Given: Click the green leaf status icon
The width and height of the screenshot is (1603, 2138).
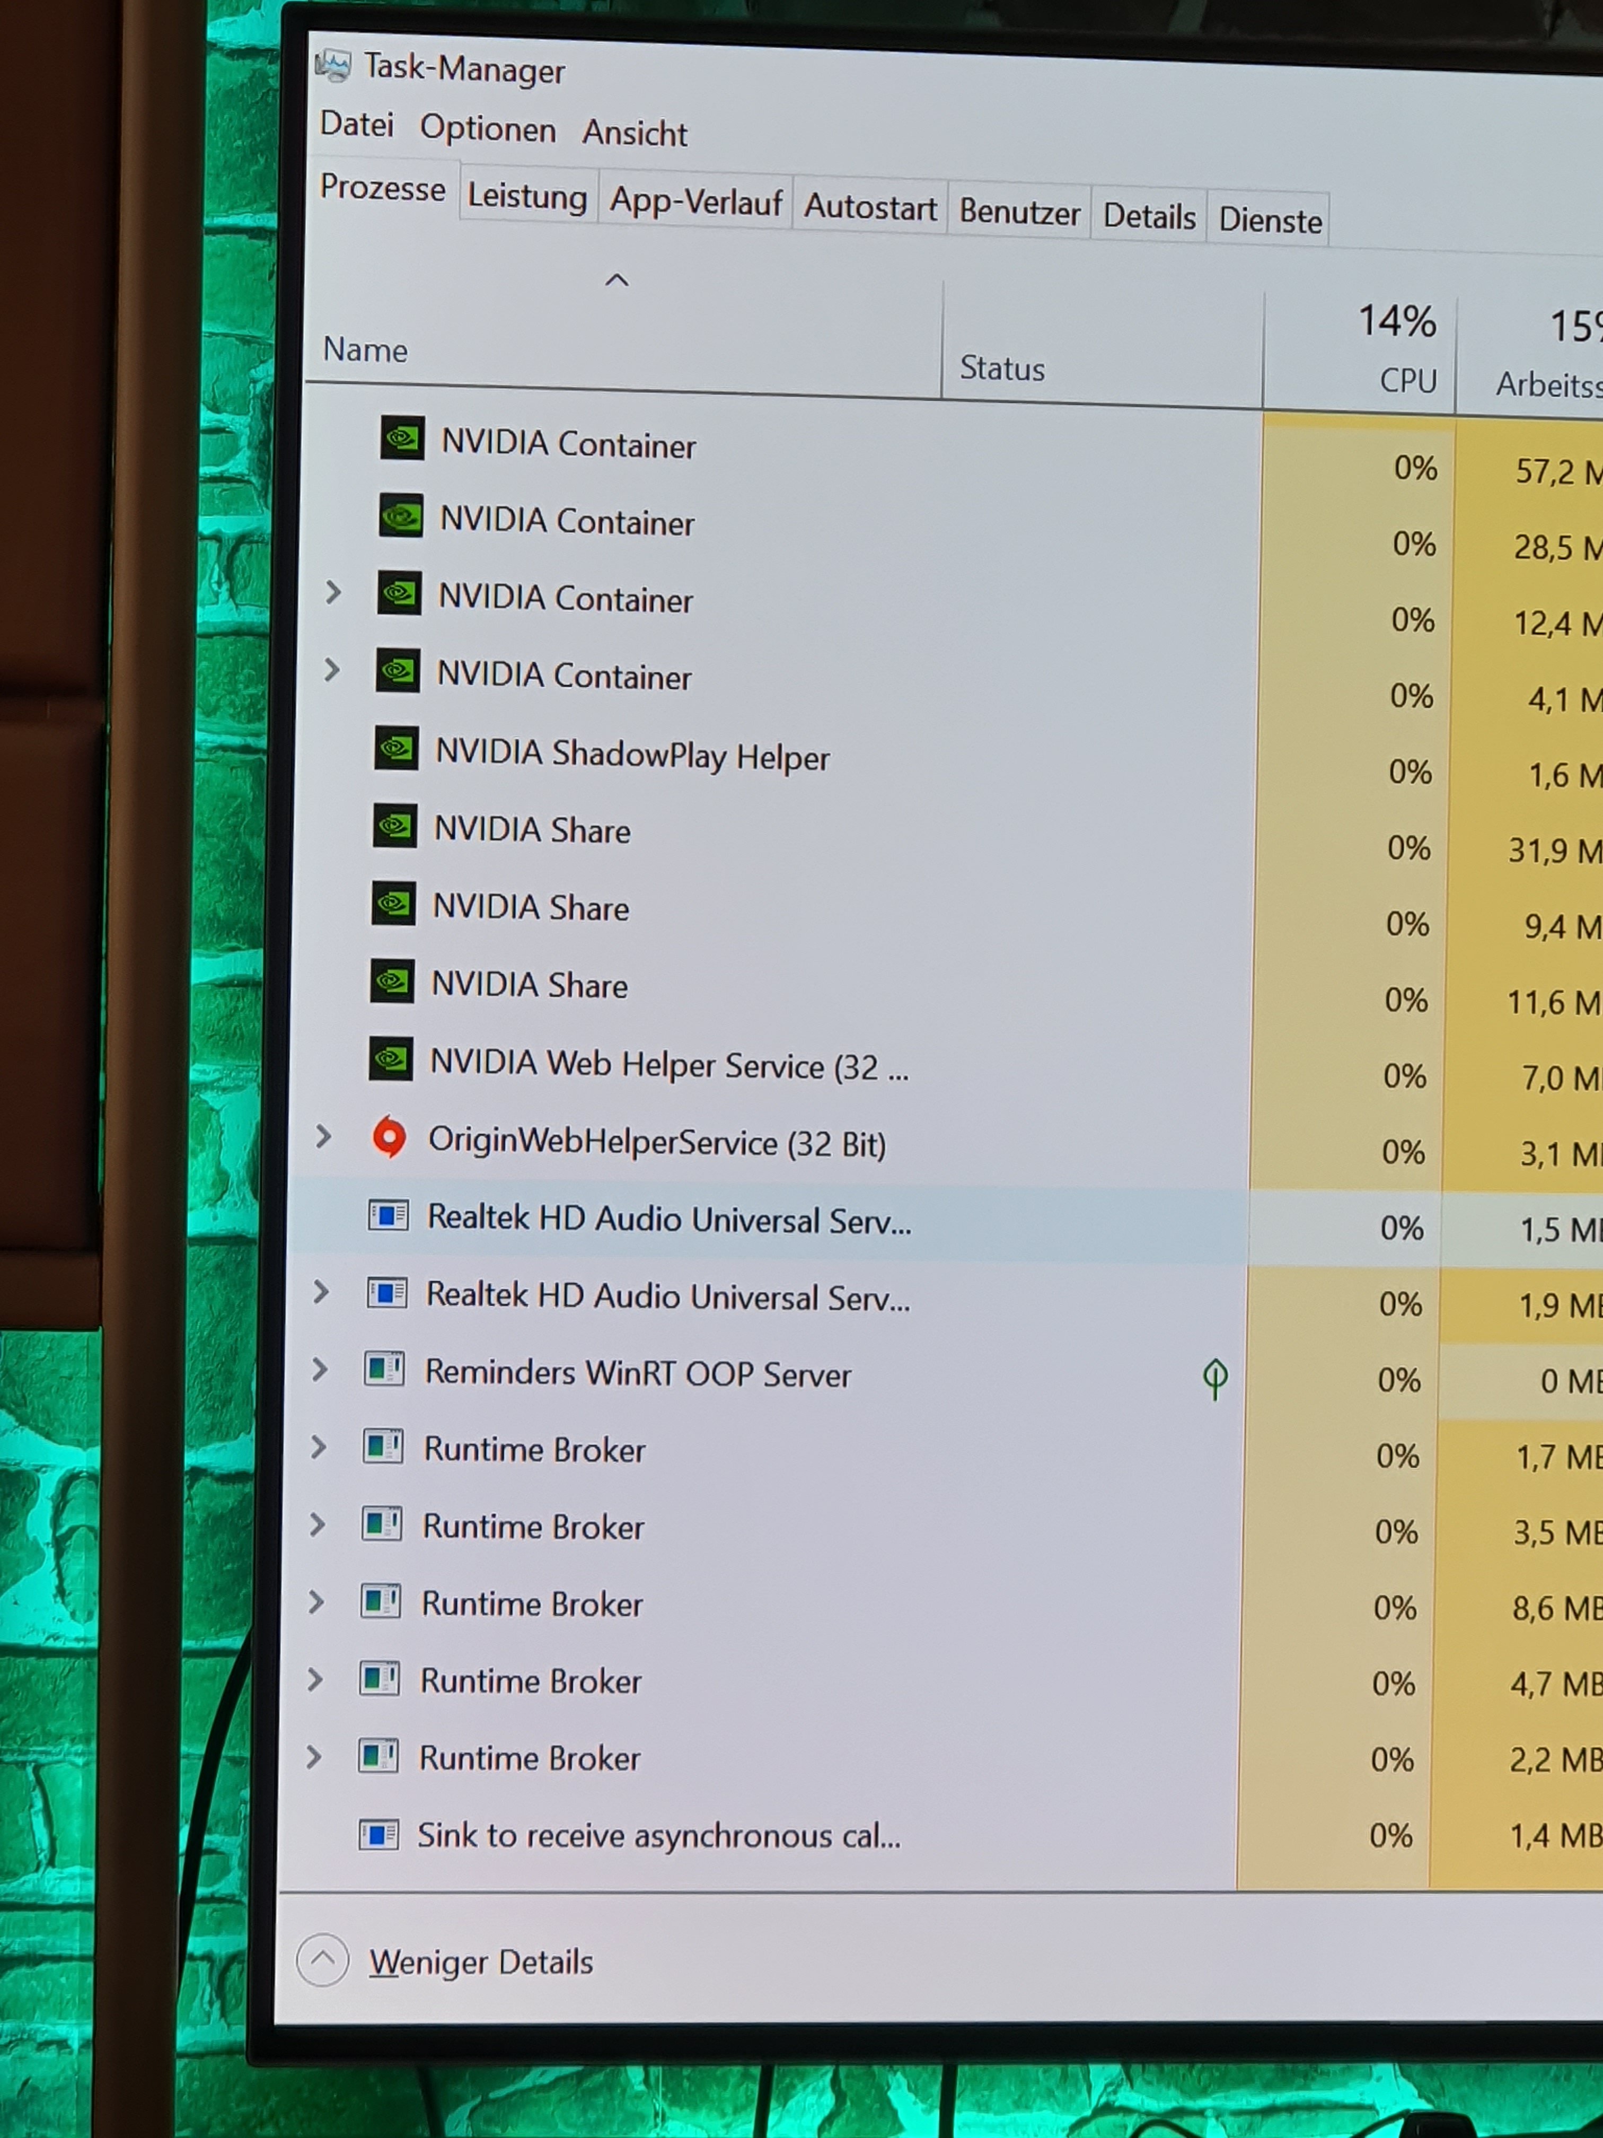Looking at the screenshot, I should pyautogui.click(x=1214, y=1377).
